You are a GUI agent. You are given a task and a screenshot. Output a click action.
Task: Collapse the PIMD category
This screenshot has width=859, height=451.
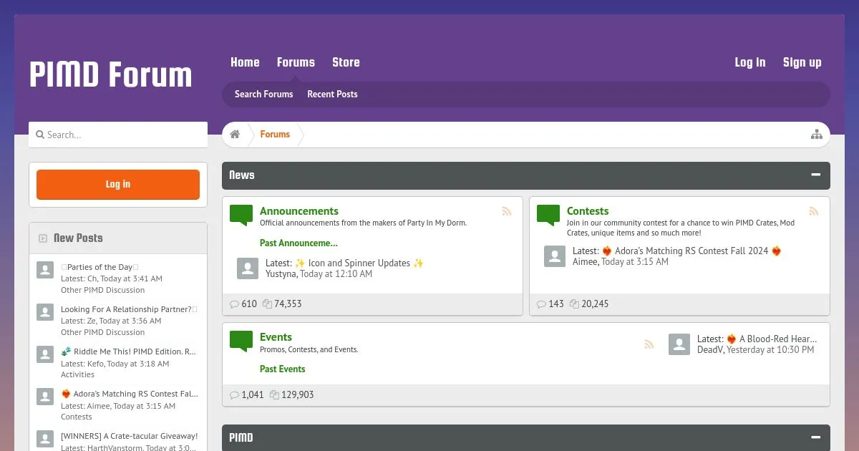[815, 437]
